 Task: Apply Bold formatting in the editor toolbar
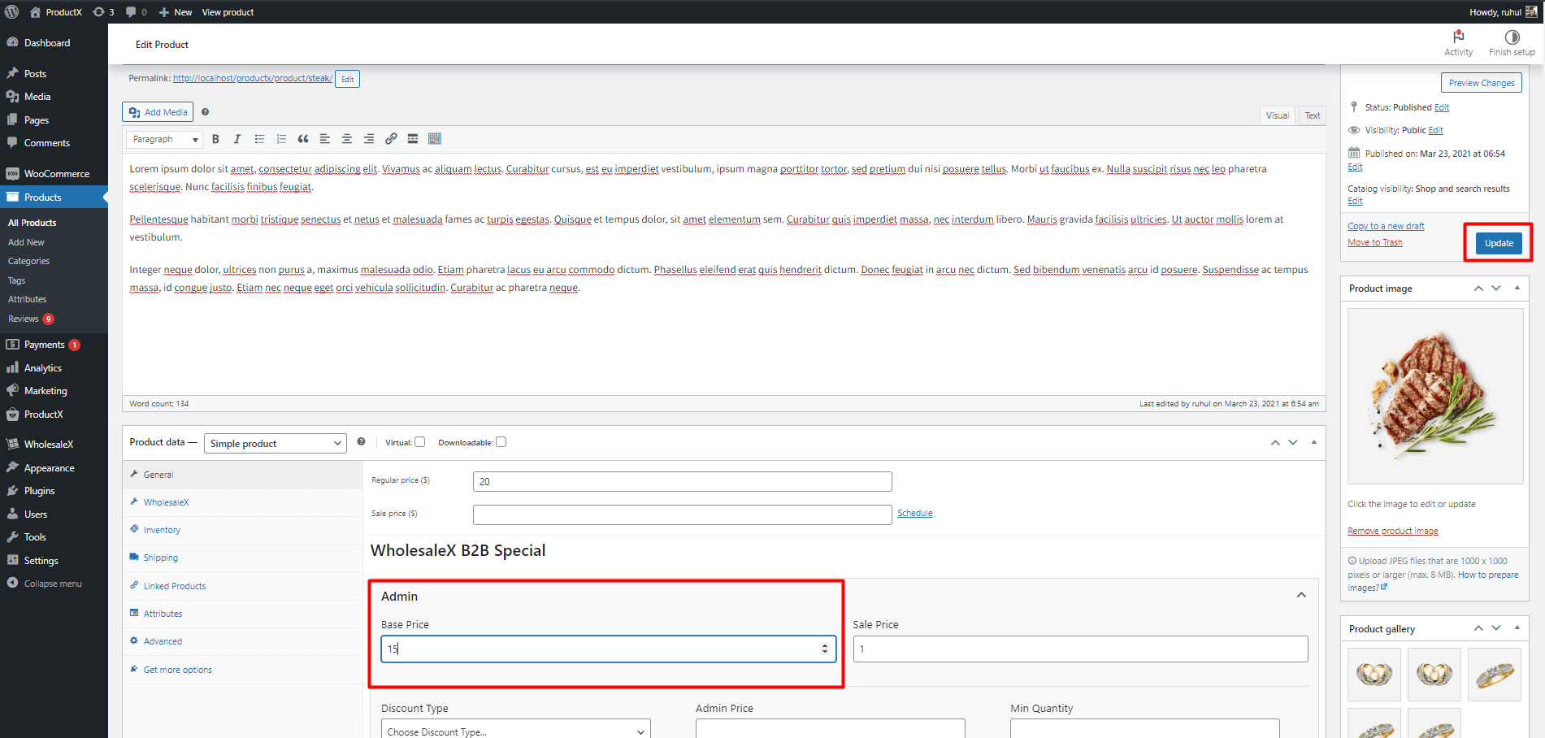(x=215, y=139)
